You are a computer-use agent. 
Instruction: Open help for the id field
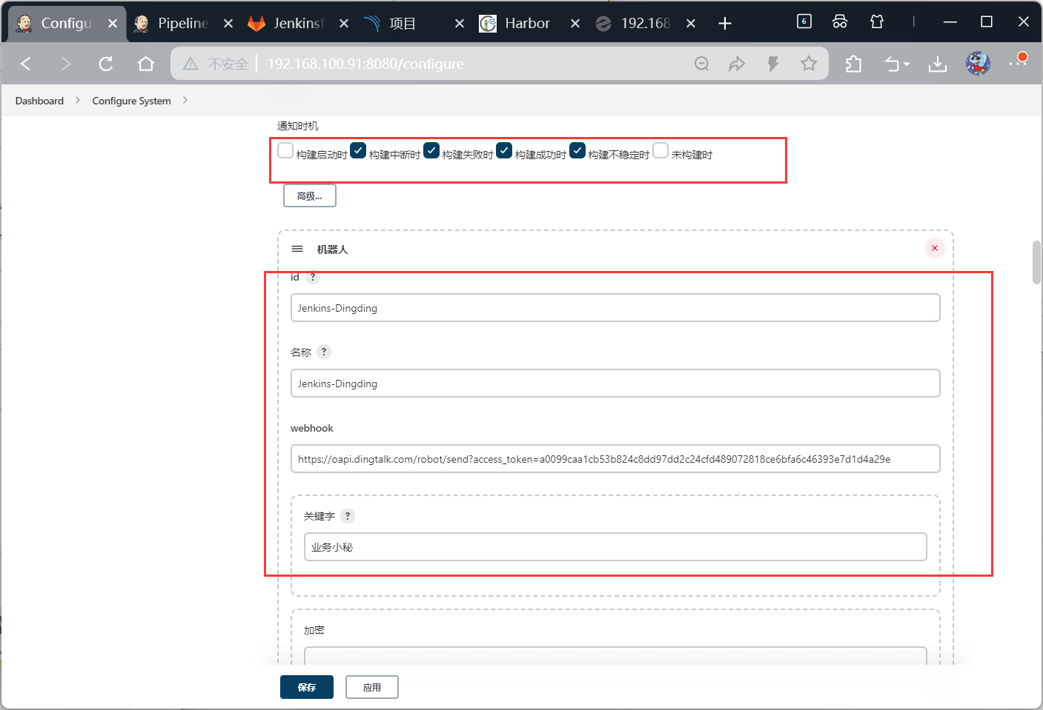[x=313, y=277]
